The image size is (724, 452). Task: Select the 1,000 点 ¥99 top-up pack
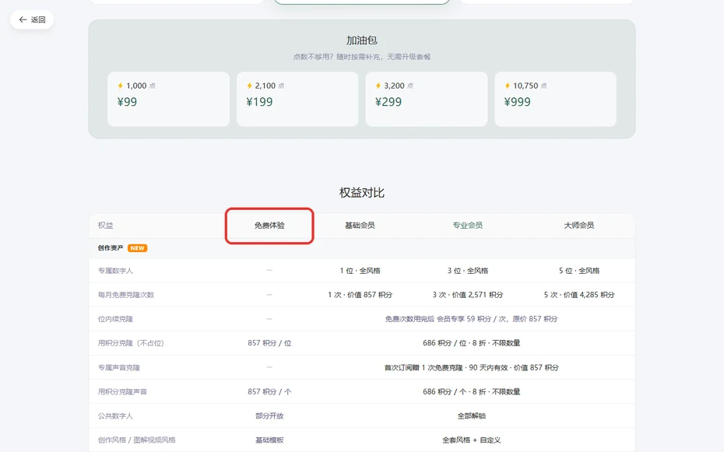pos(168,99)
